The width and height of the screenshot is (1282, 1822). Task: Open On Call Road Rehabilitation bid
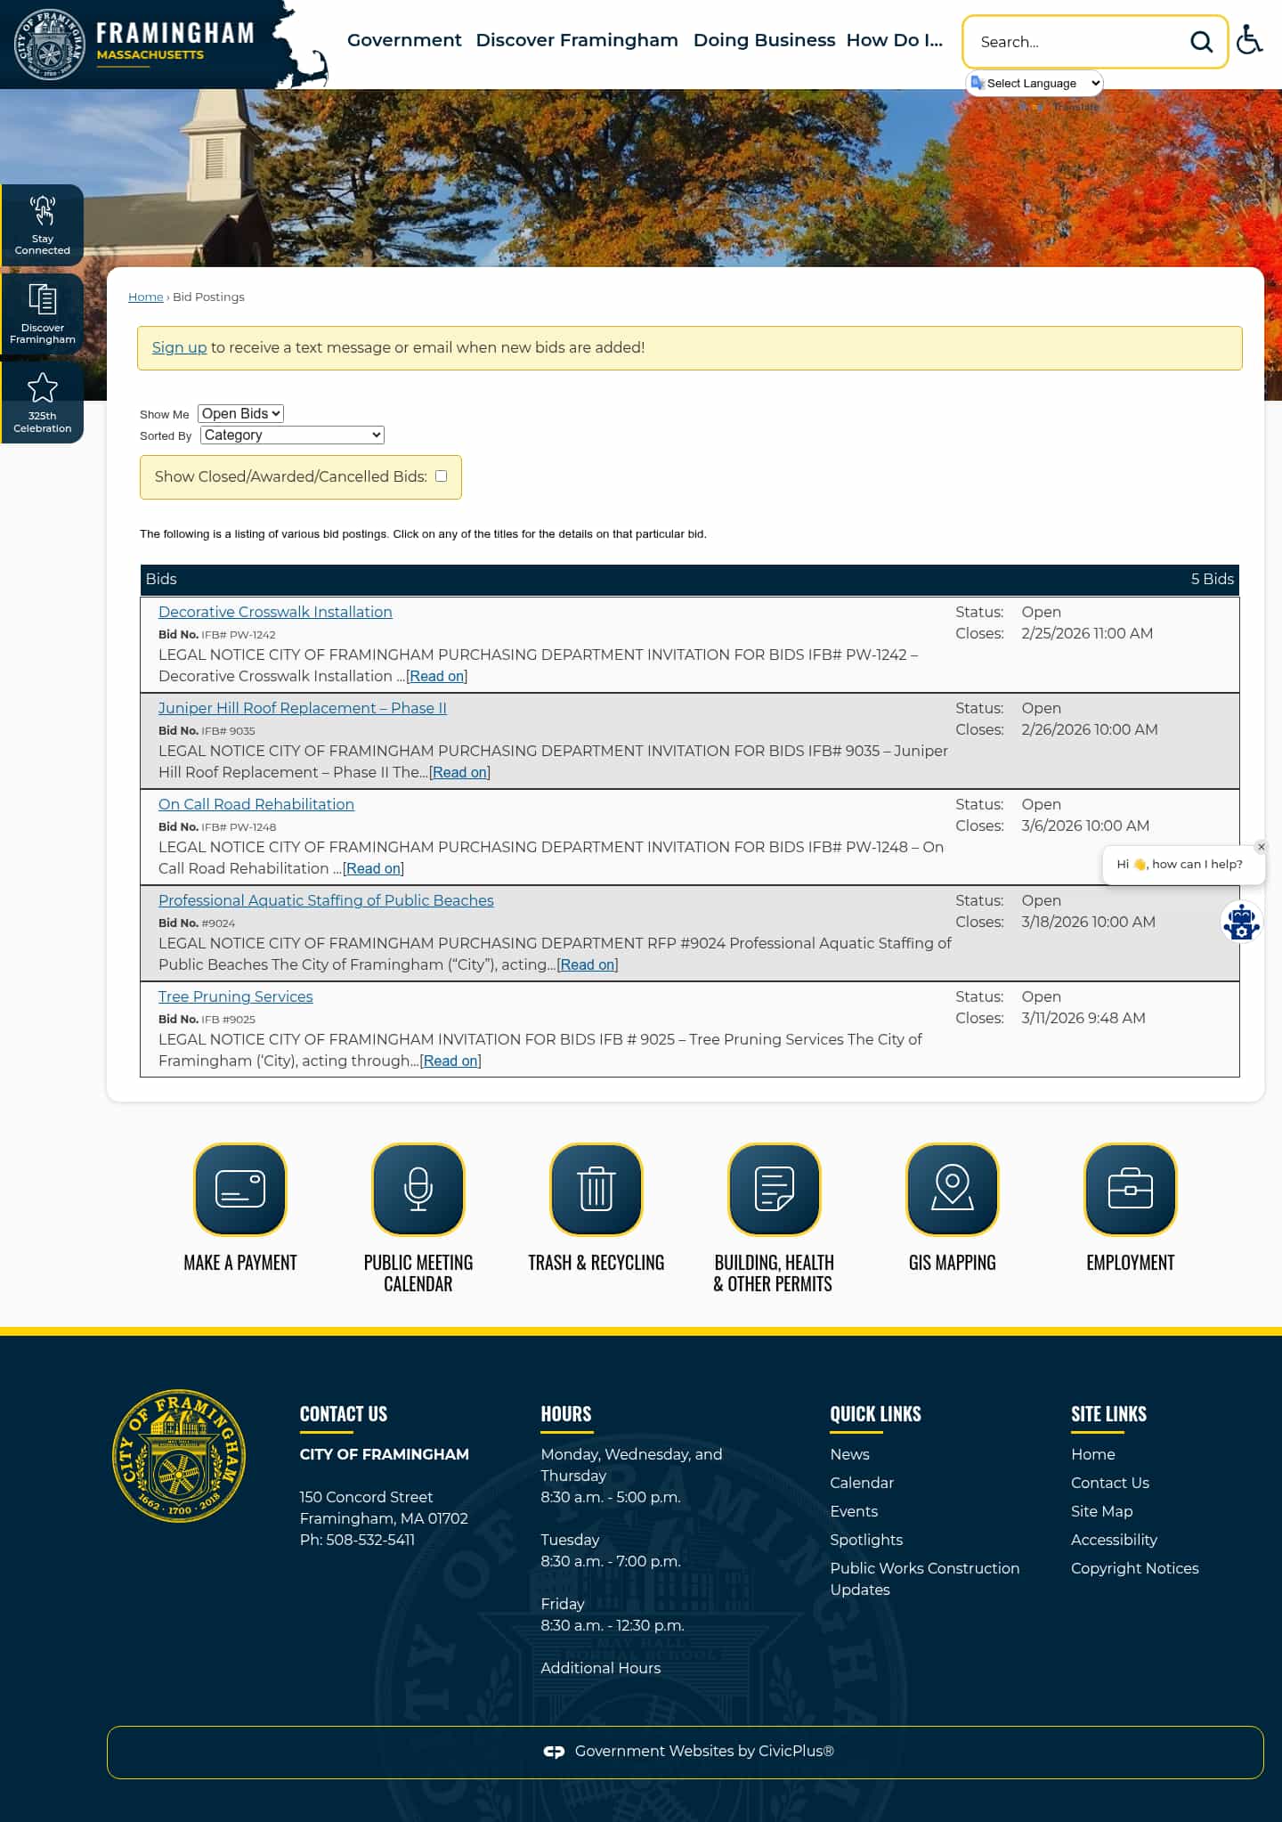click(x=256, y=804)
